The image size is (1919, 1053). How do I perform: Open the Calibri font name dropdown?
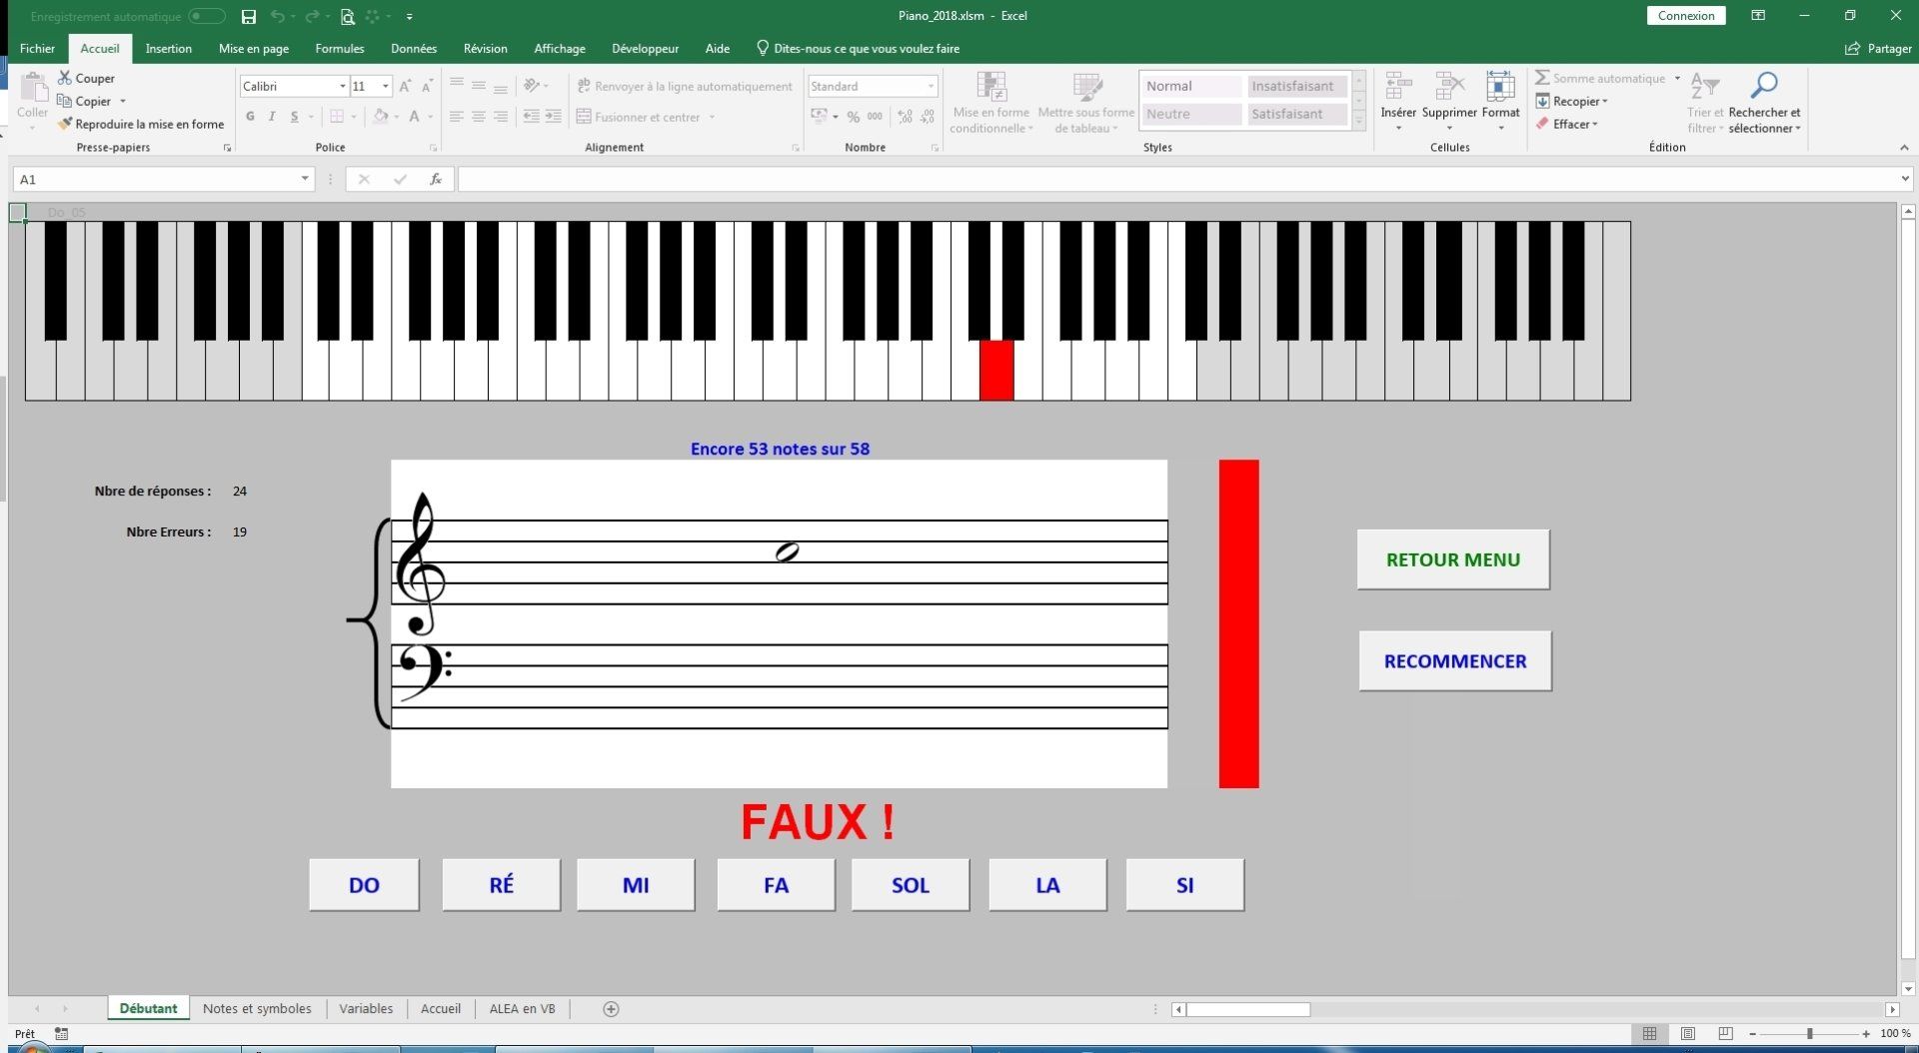coord(342,87)
